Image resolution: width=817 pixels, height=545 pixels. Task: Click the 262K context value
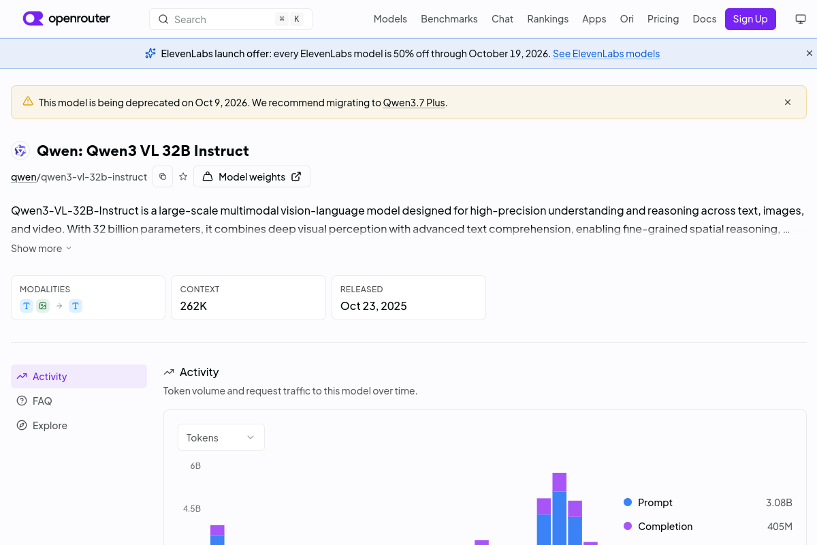pos(193,306)
